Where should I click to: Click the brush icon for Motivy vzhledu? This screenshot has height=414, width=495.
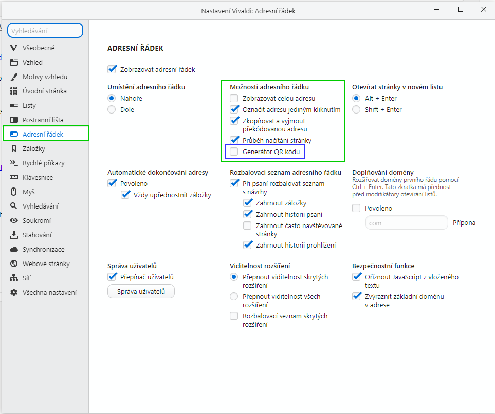pos(13,77)
